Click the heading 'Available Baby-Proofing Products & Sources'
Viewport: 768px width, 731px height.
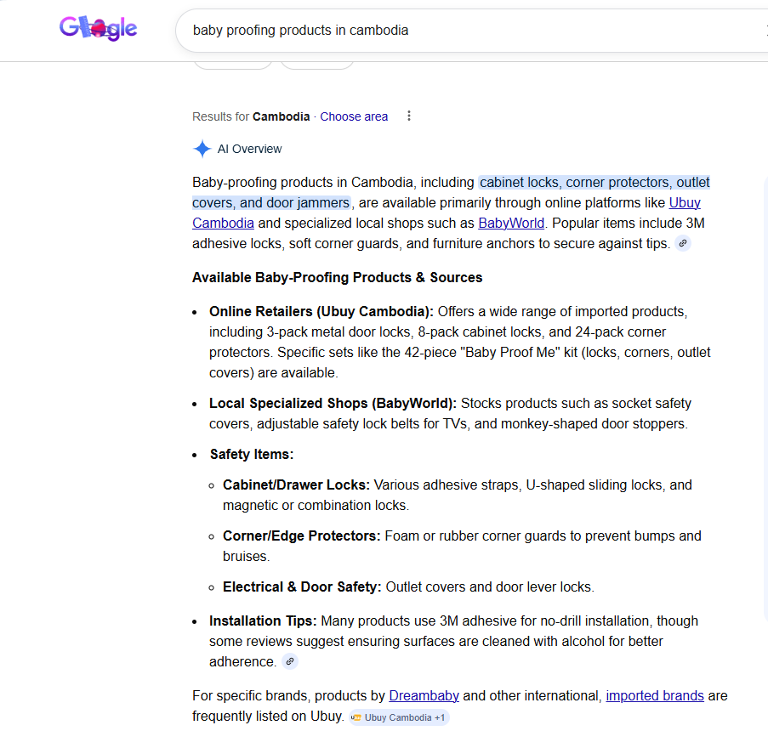(337, 278)
